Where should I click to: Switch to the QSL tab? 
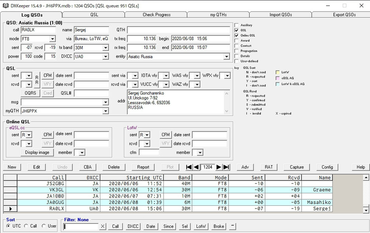click(94, 15)
